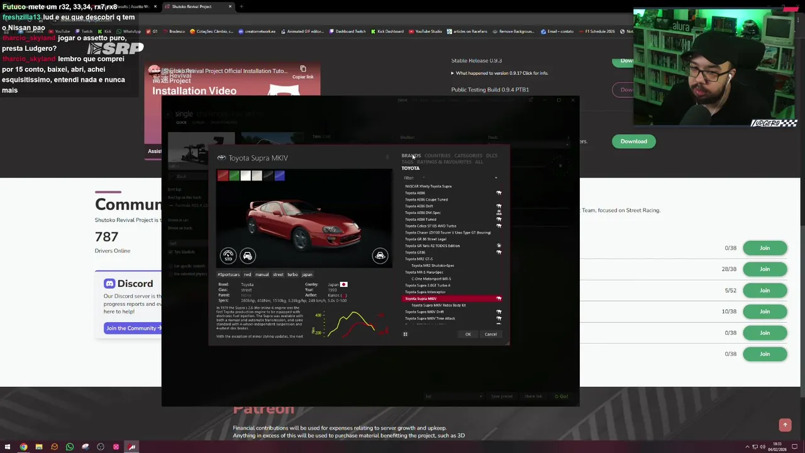This screenshot has height=453, width=805.
Task: Open the car showroom preview icon
Action: click(380, 255)
